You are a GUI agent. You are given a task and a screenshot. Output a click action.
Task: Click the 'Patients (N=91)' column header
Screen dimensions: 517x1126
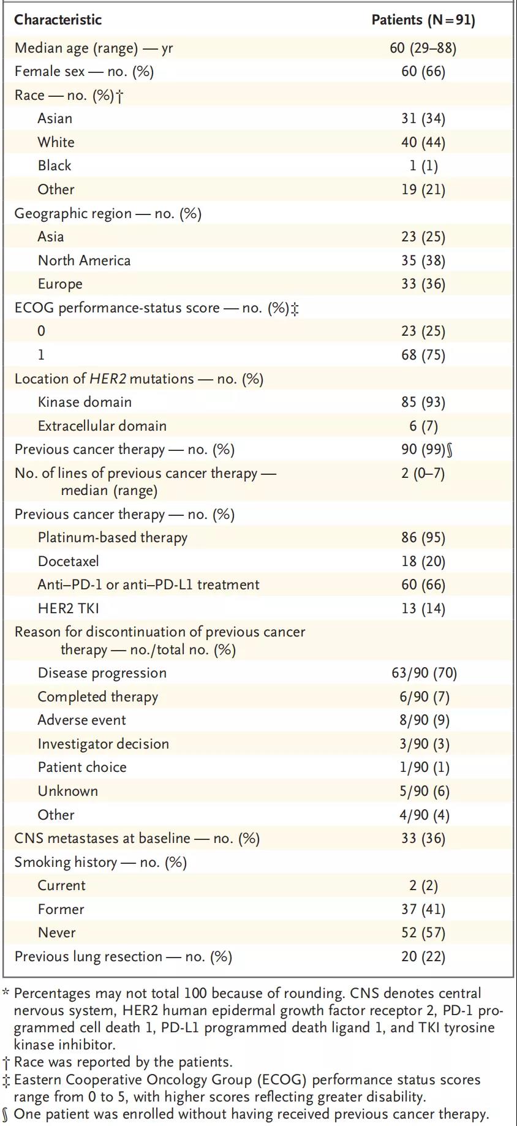(x=423, y=20)
